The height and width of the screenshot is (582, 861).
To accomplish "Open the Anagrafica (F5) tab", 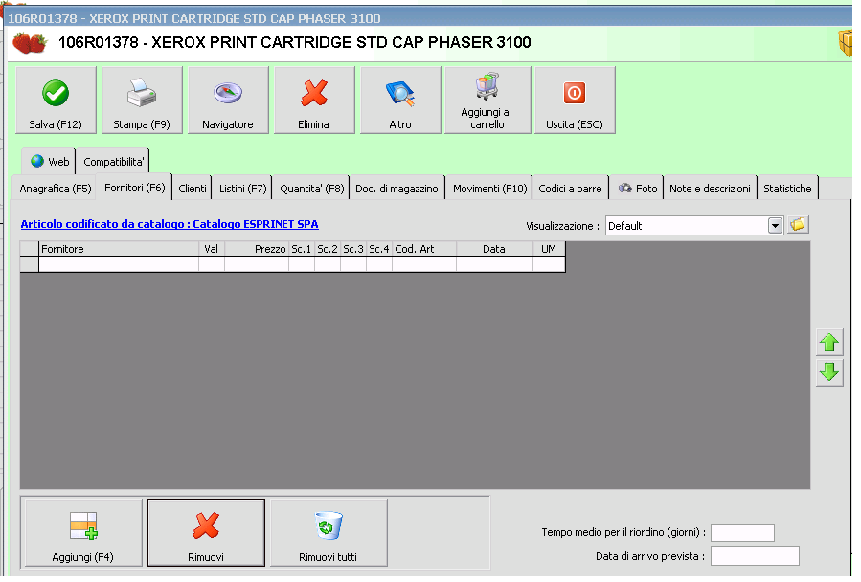I will tap(55, 189).
